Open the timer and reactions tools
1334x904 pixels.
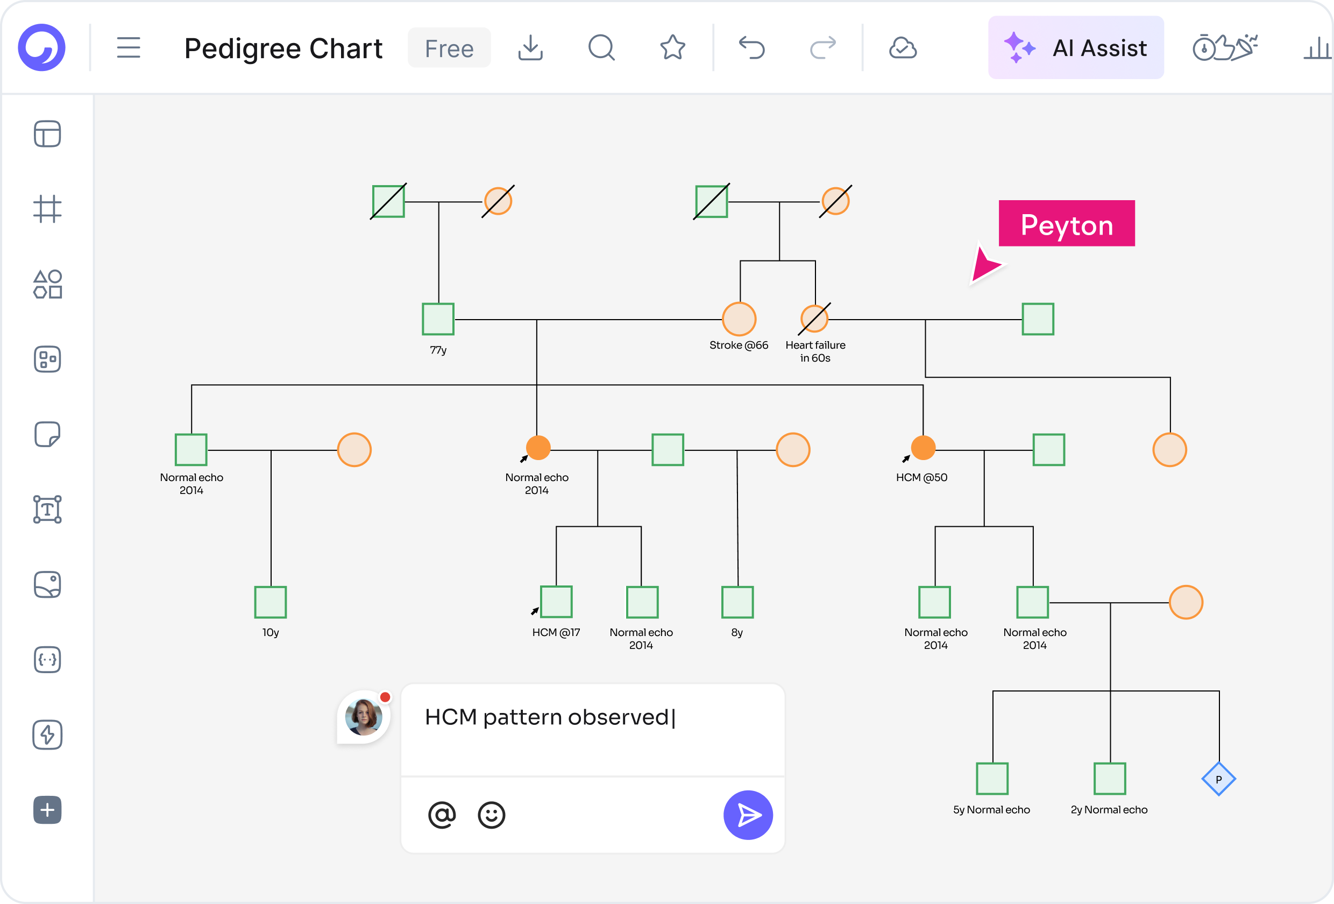(x=1225, y=48)
